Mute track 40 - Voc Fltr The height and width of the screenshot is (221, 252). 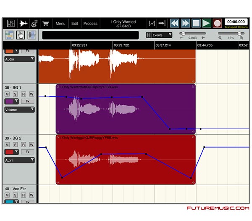point(7,195)
